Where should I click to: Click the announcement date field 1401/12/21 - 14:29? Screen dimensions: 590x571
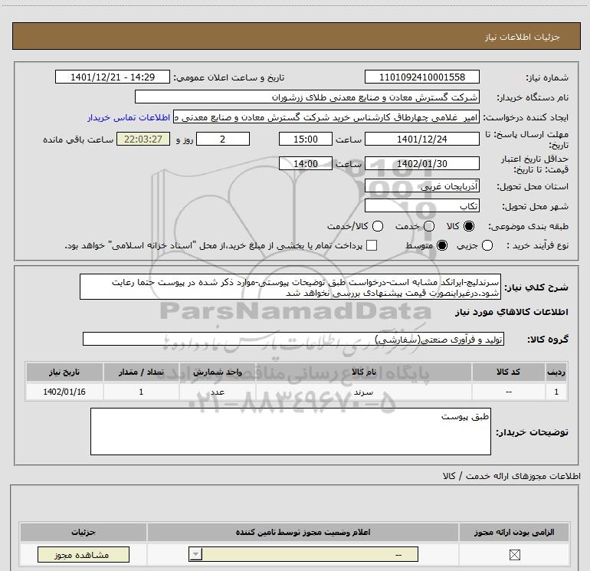click(x=113, y=77)
